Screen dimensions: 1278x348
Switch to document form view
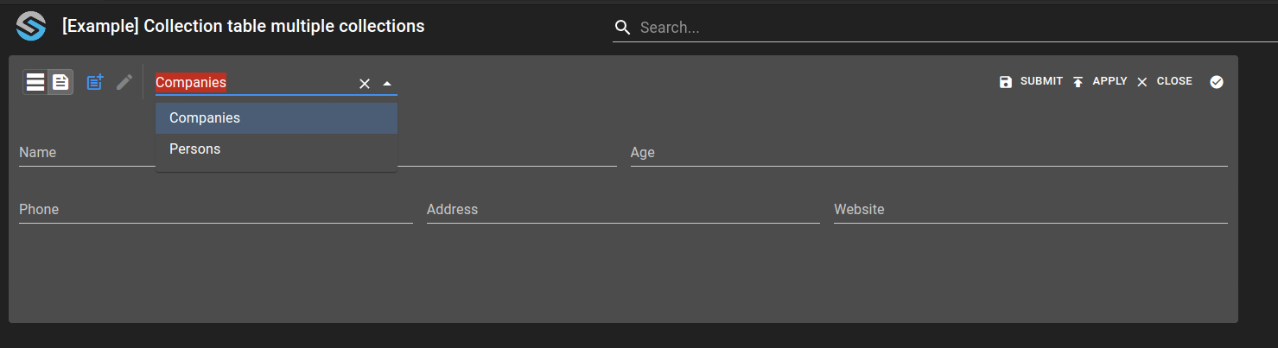[x=60, y=82]
